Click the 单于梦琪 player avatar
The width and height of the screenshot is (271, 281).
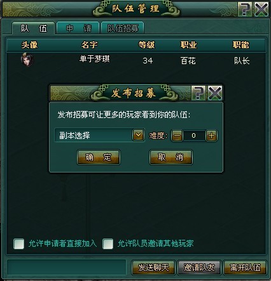click(27, 60)
